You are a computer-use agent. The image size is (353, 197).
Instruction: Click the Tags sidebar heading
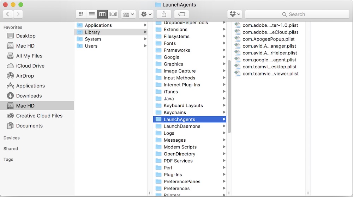pos(8,160)
